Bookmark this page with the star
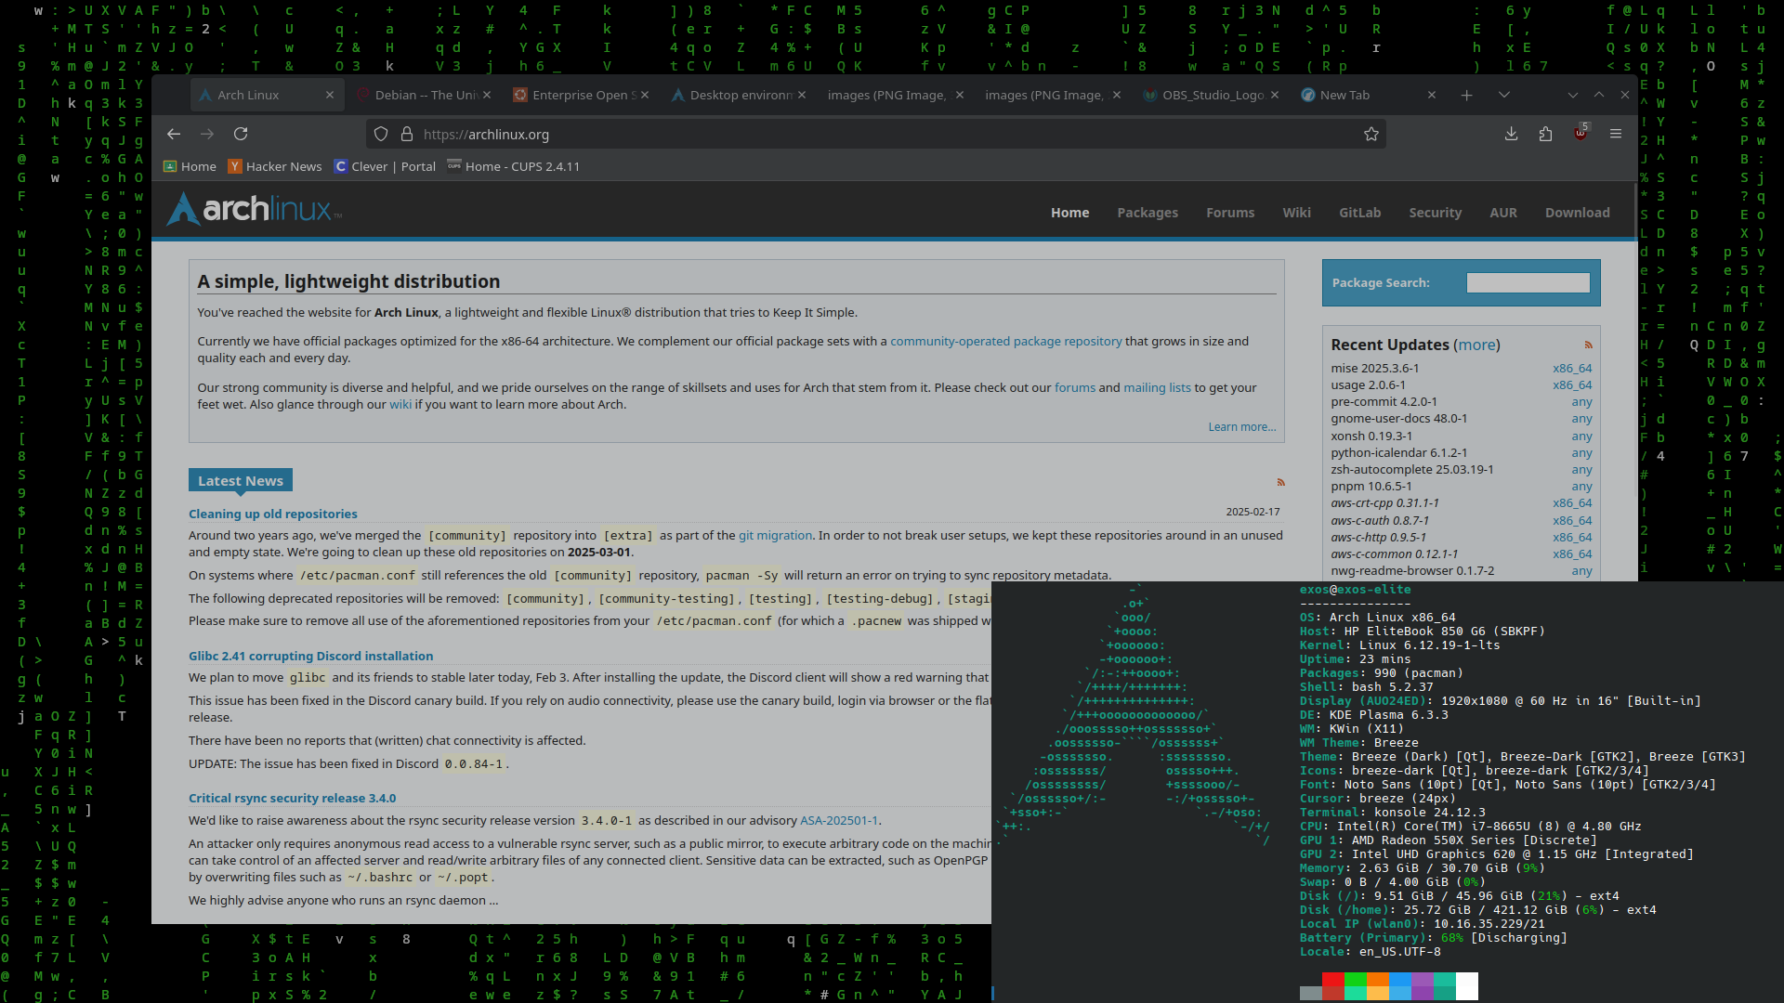1784x1003 pixels. [1371, 134]
